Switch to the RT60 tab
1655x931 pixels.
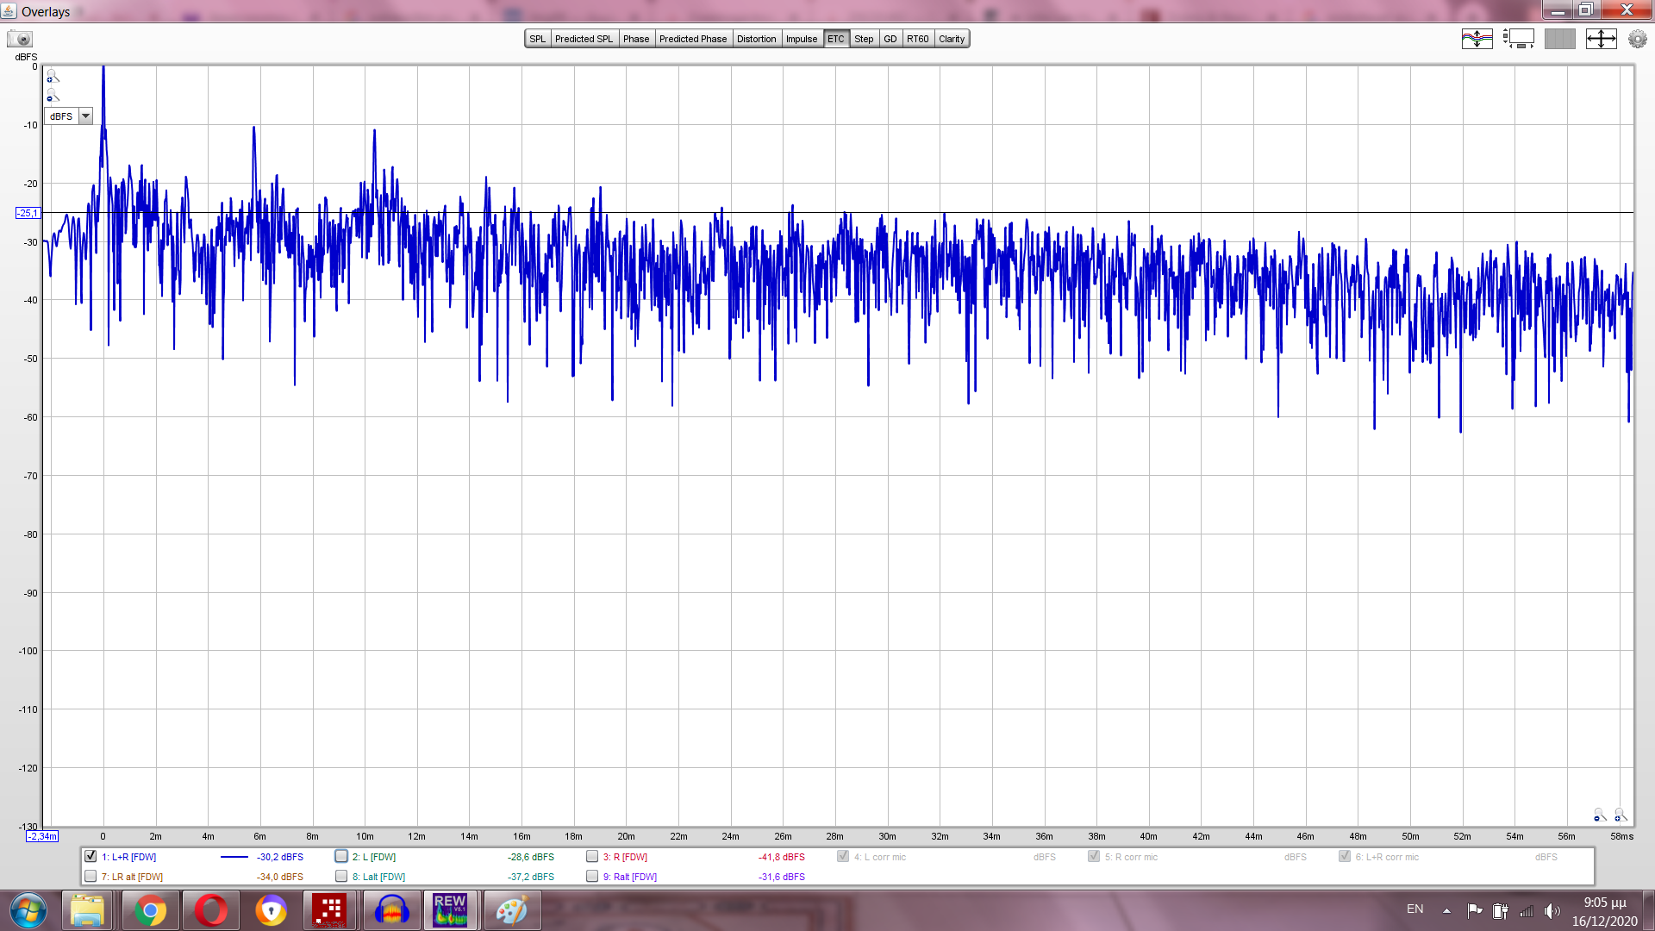917,39
